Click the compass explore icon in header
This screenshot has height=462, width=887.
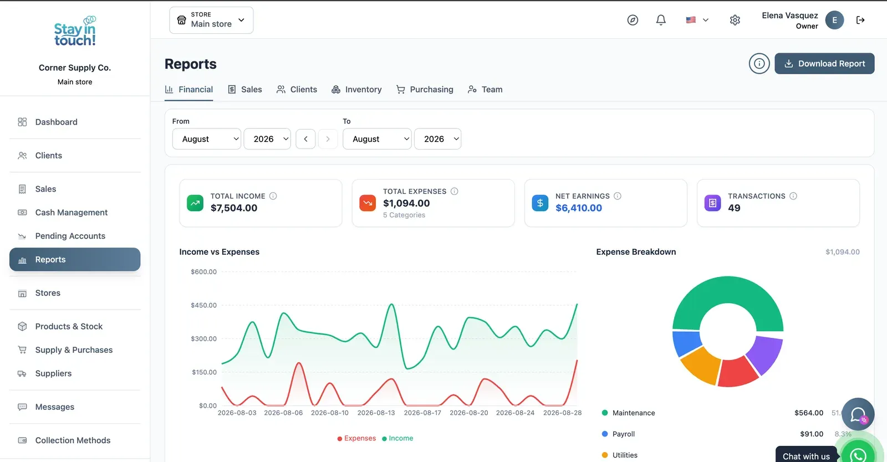[x=633, y=20]
